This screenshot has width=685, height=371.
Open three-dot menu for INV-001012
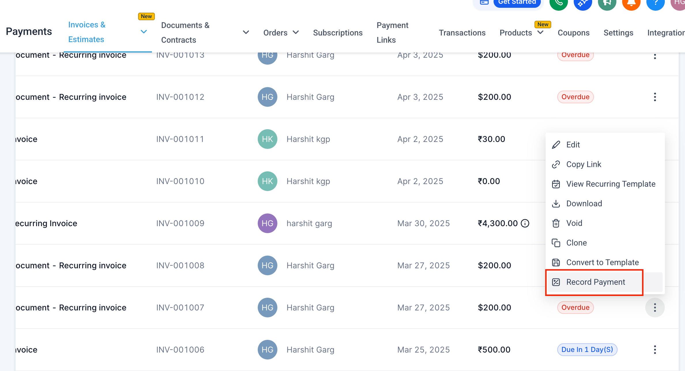click(x=655, y=97)
